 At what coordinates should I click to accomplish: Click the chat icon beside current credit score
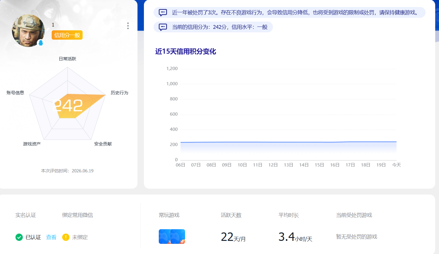pos(163,27)
